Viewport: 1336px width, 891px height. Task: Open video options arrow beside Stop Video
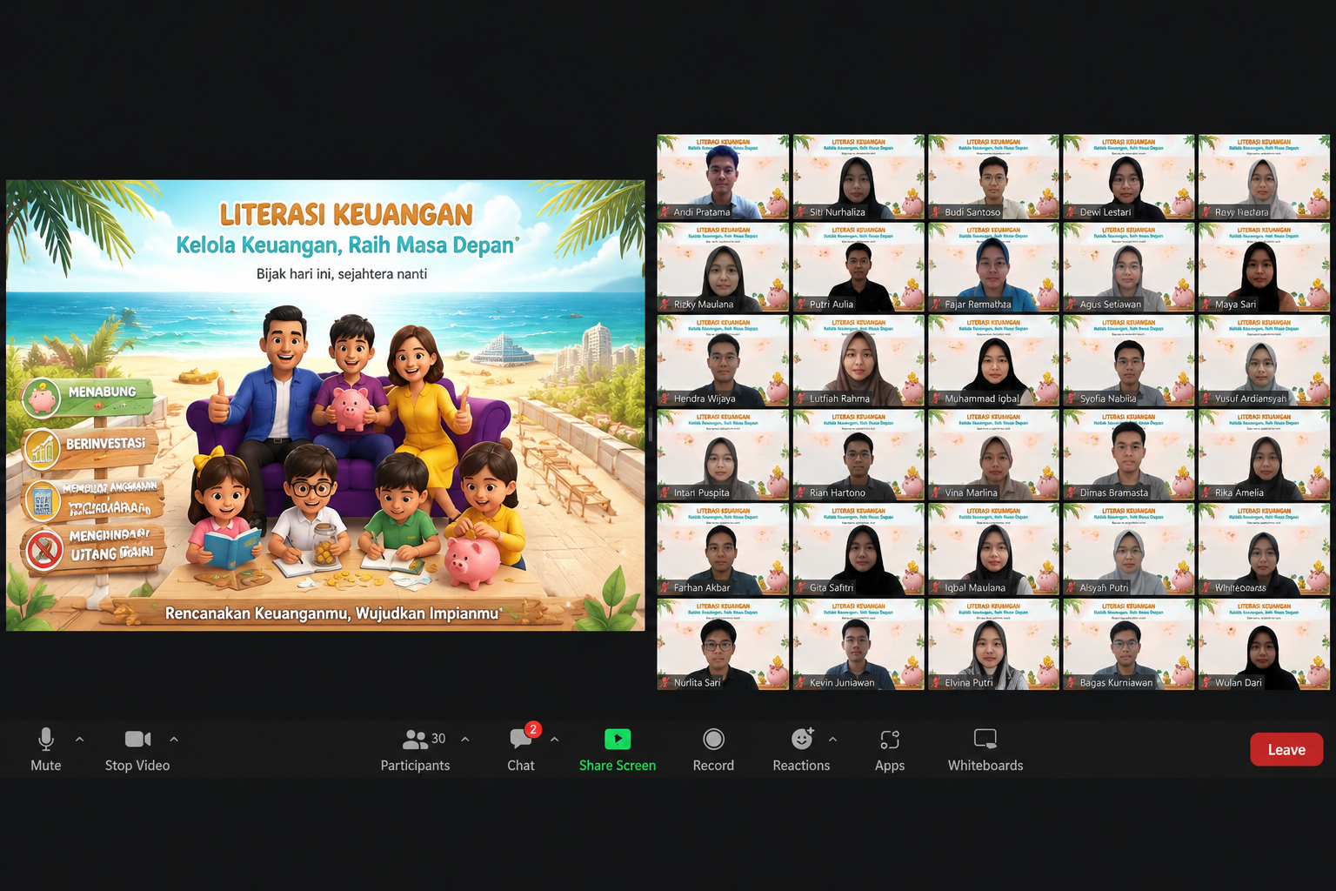[x=174, y=739]
